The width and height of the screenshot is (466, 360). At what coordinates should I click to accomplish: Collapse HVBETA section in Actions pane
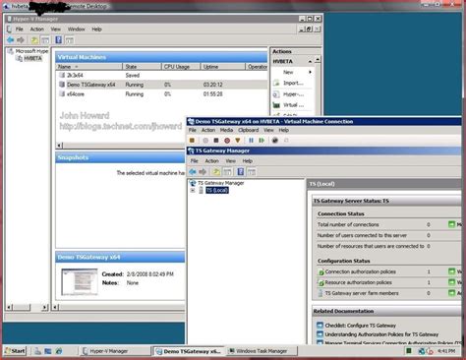pos(310,61)
